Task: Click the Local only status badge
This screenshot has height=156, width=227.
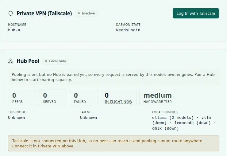Action: coord(56,61)
